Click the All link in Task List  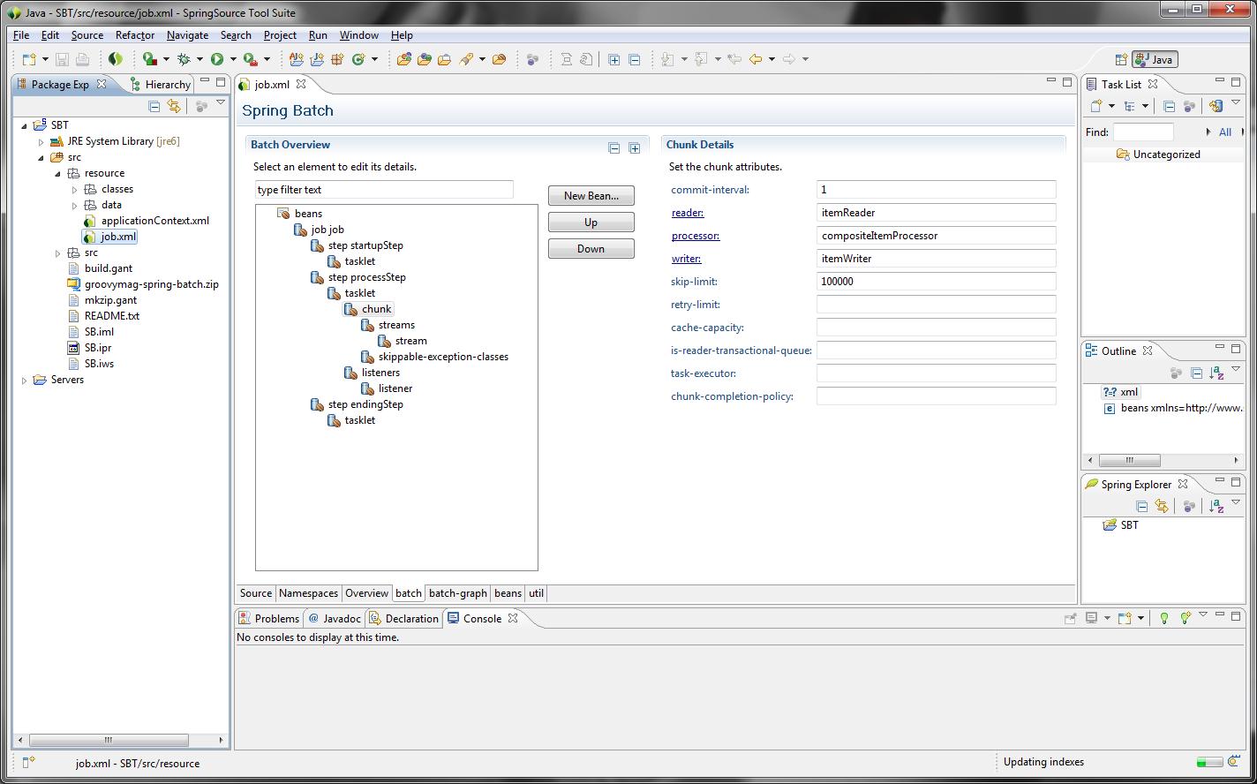point(1225,132)
